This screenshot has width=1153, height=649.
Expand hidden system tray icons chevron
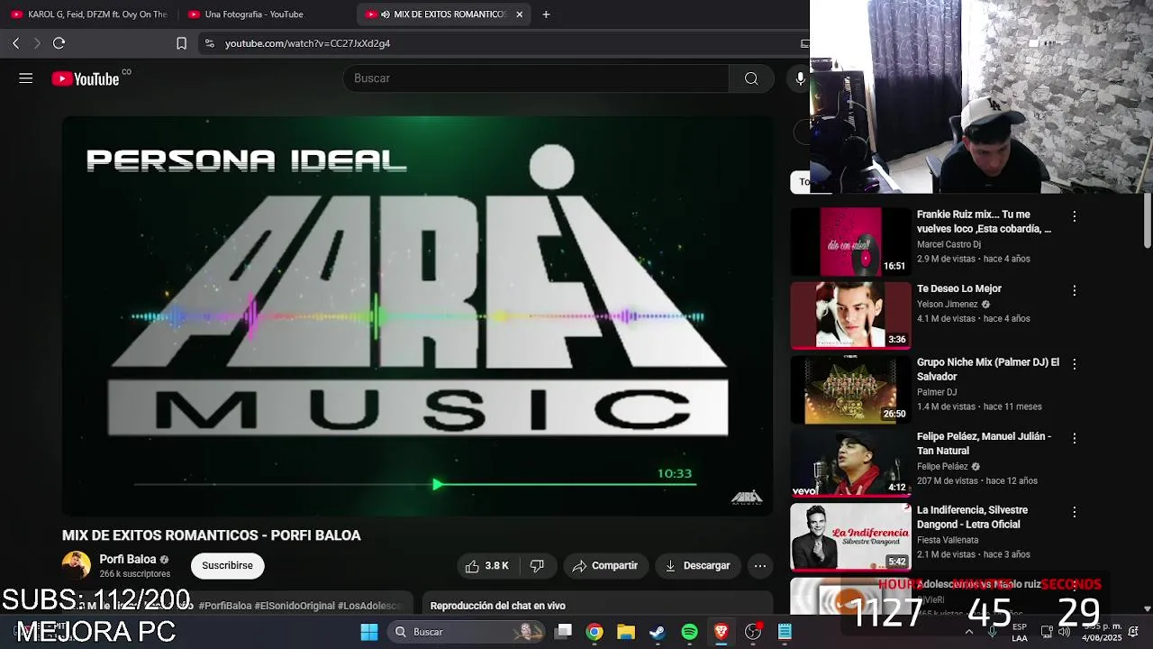pos(969,632)
